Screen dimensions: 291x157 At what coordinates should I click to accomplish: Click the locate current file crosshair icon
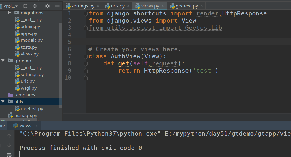click(x=25, y=6)
